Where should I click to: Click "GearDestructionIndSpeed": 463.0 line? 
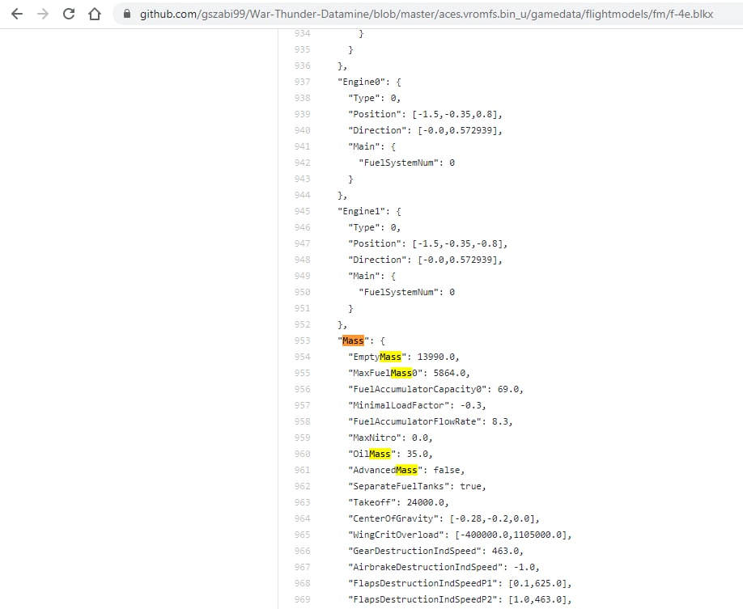click(x=435, y=551)
